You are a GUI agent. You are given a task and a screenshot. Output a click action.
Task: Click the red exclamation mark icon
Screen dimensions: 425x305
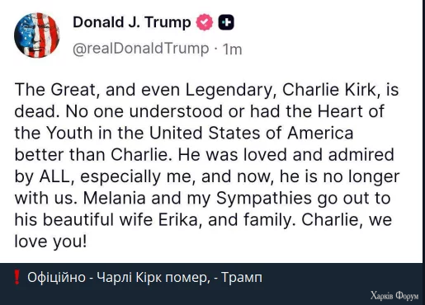[17, 277]
